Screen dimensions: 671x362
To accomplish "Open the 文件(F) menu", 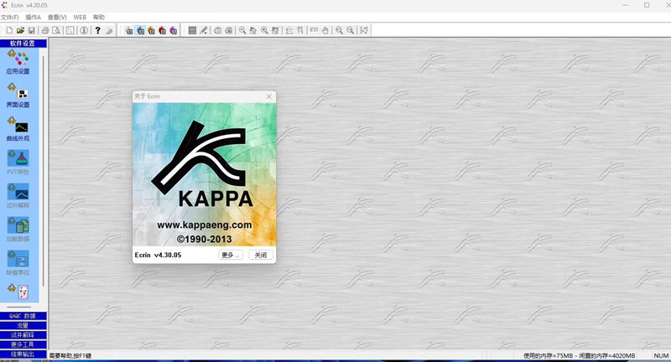I will coord(10,17).
